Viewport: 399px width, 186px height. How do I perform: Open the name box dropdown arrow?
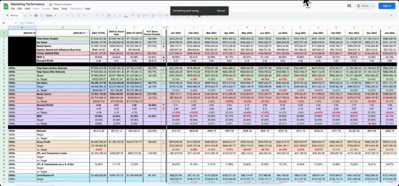(x=16, y=23)
